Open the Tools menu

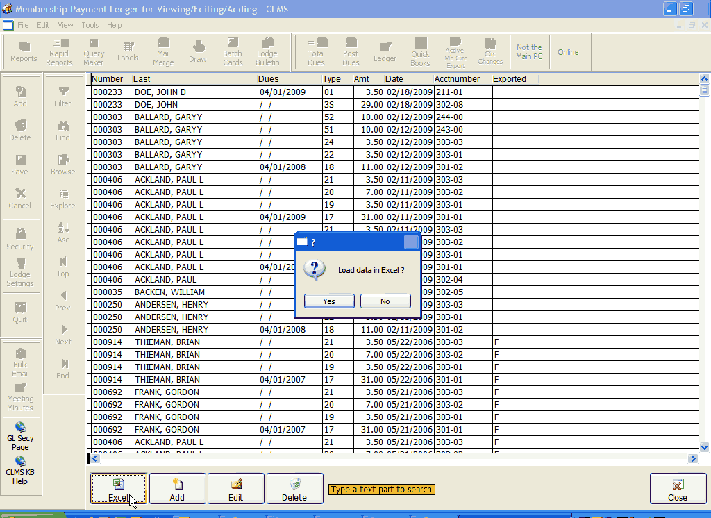(90, 25)
